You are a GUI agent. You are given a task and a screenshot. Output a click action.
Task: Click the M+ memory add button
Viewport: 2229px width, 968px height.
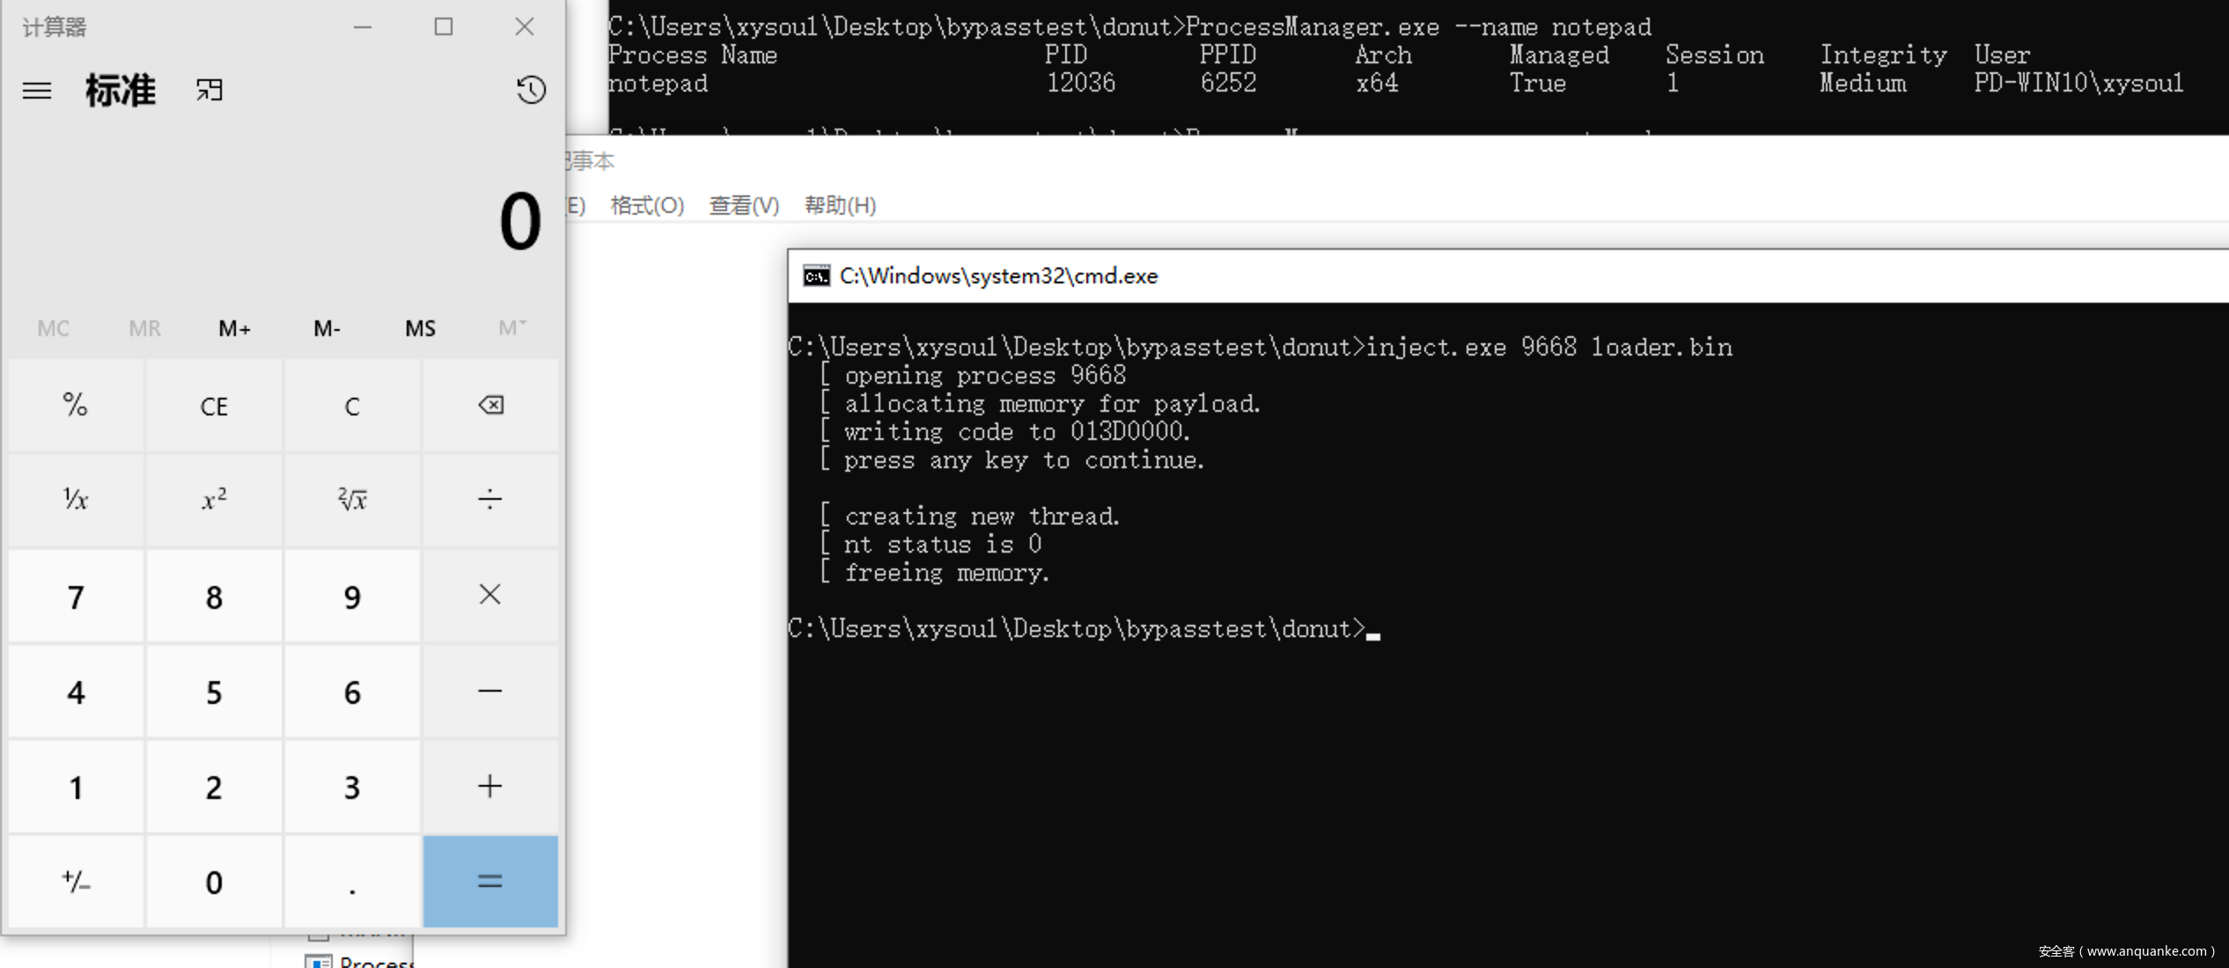click(x=234, y=329)
